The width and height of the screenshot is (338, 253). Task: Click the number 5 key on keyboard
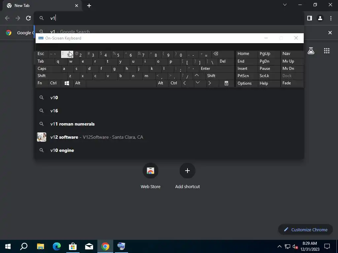tap(117, 54)
